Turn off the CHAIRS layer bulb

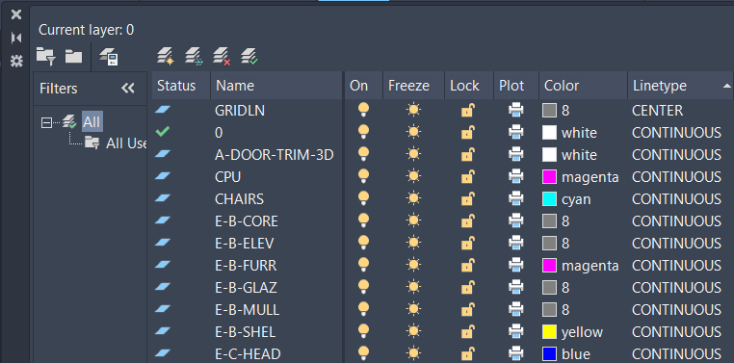tap(364, 198)
